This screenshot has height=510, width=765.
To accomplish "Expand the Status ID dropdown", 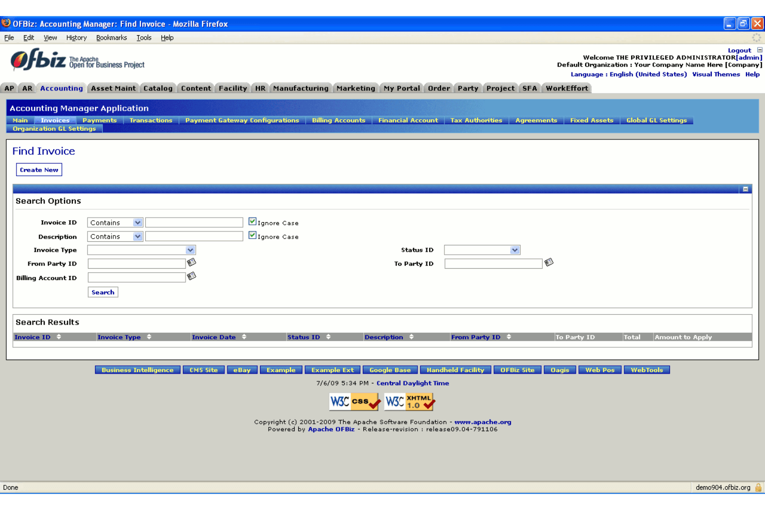I will coord(482,250).
